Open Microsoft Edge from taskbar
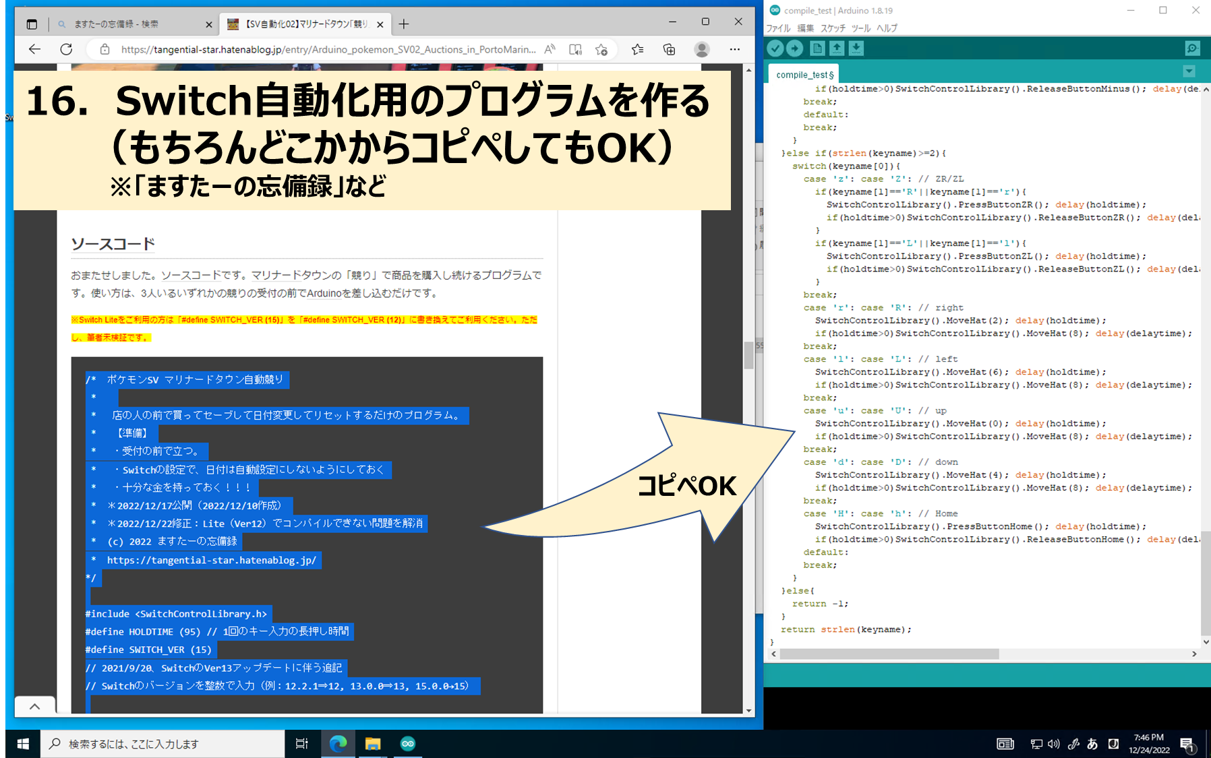Viewport: 1211px width, 758px height. (338, 744)
